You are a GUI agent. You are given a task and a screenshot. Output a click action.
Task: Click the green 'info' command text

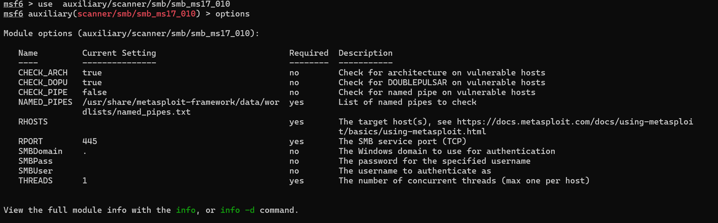185,210
